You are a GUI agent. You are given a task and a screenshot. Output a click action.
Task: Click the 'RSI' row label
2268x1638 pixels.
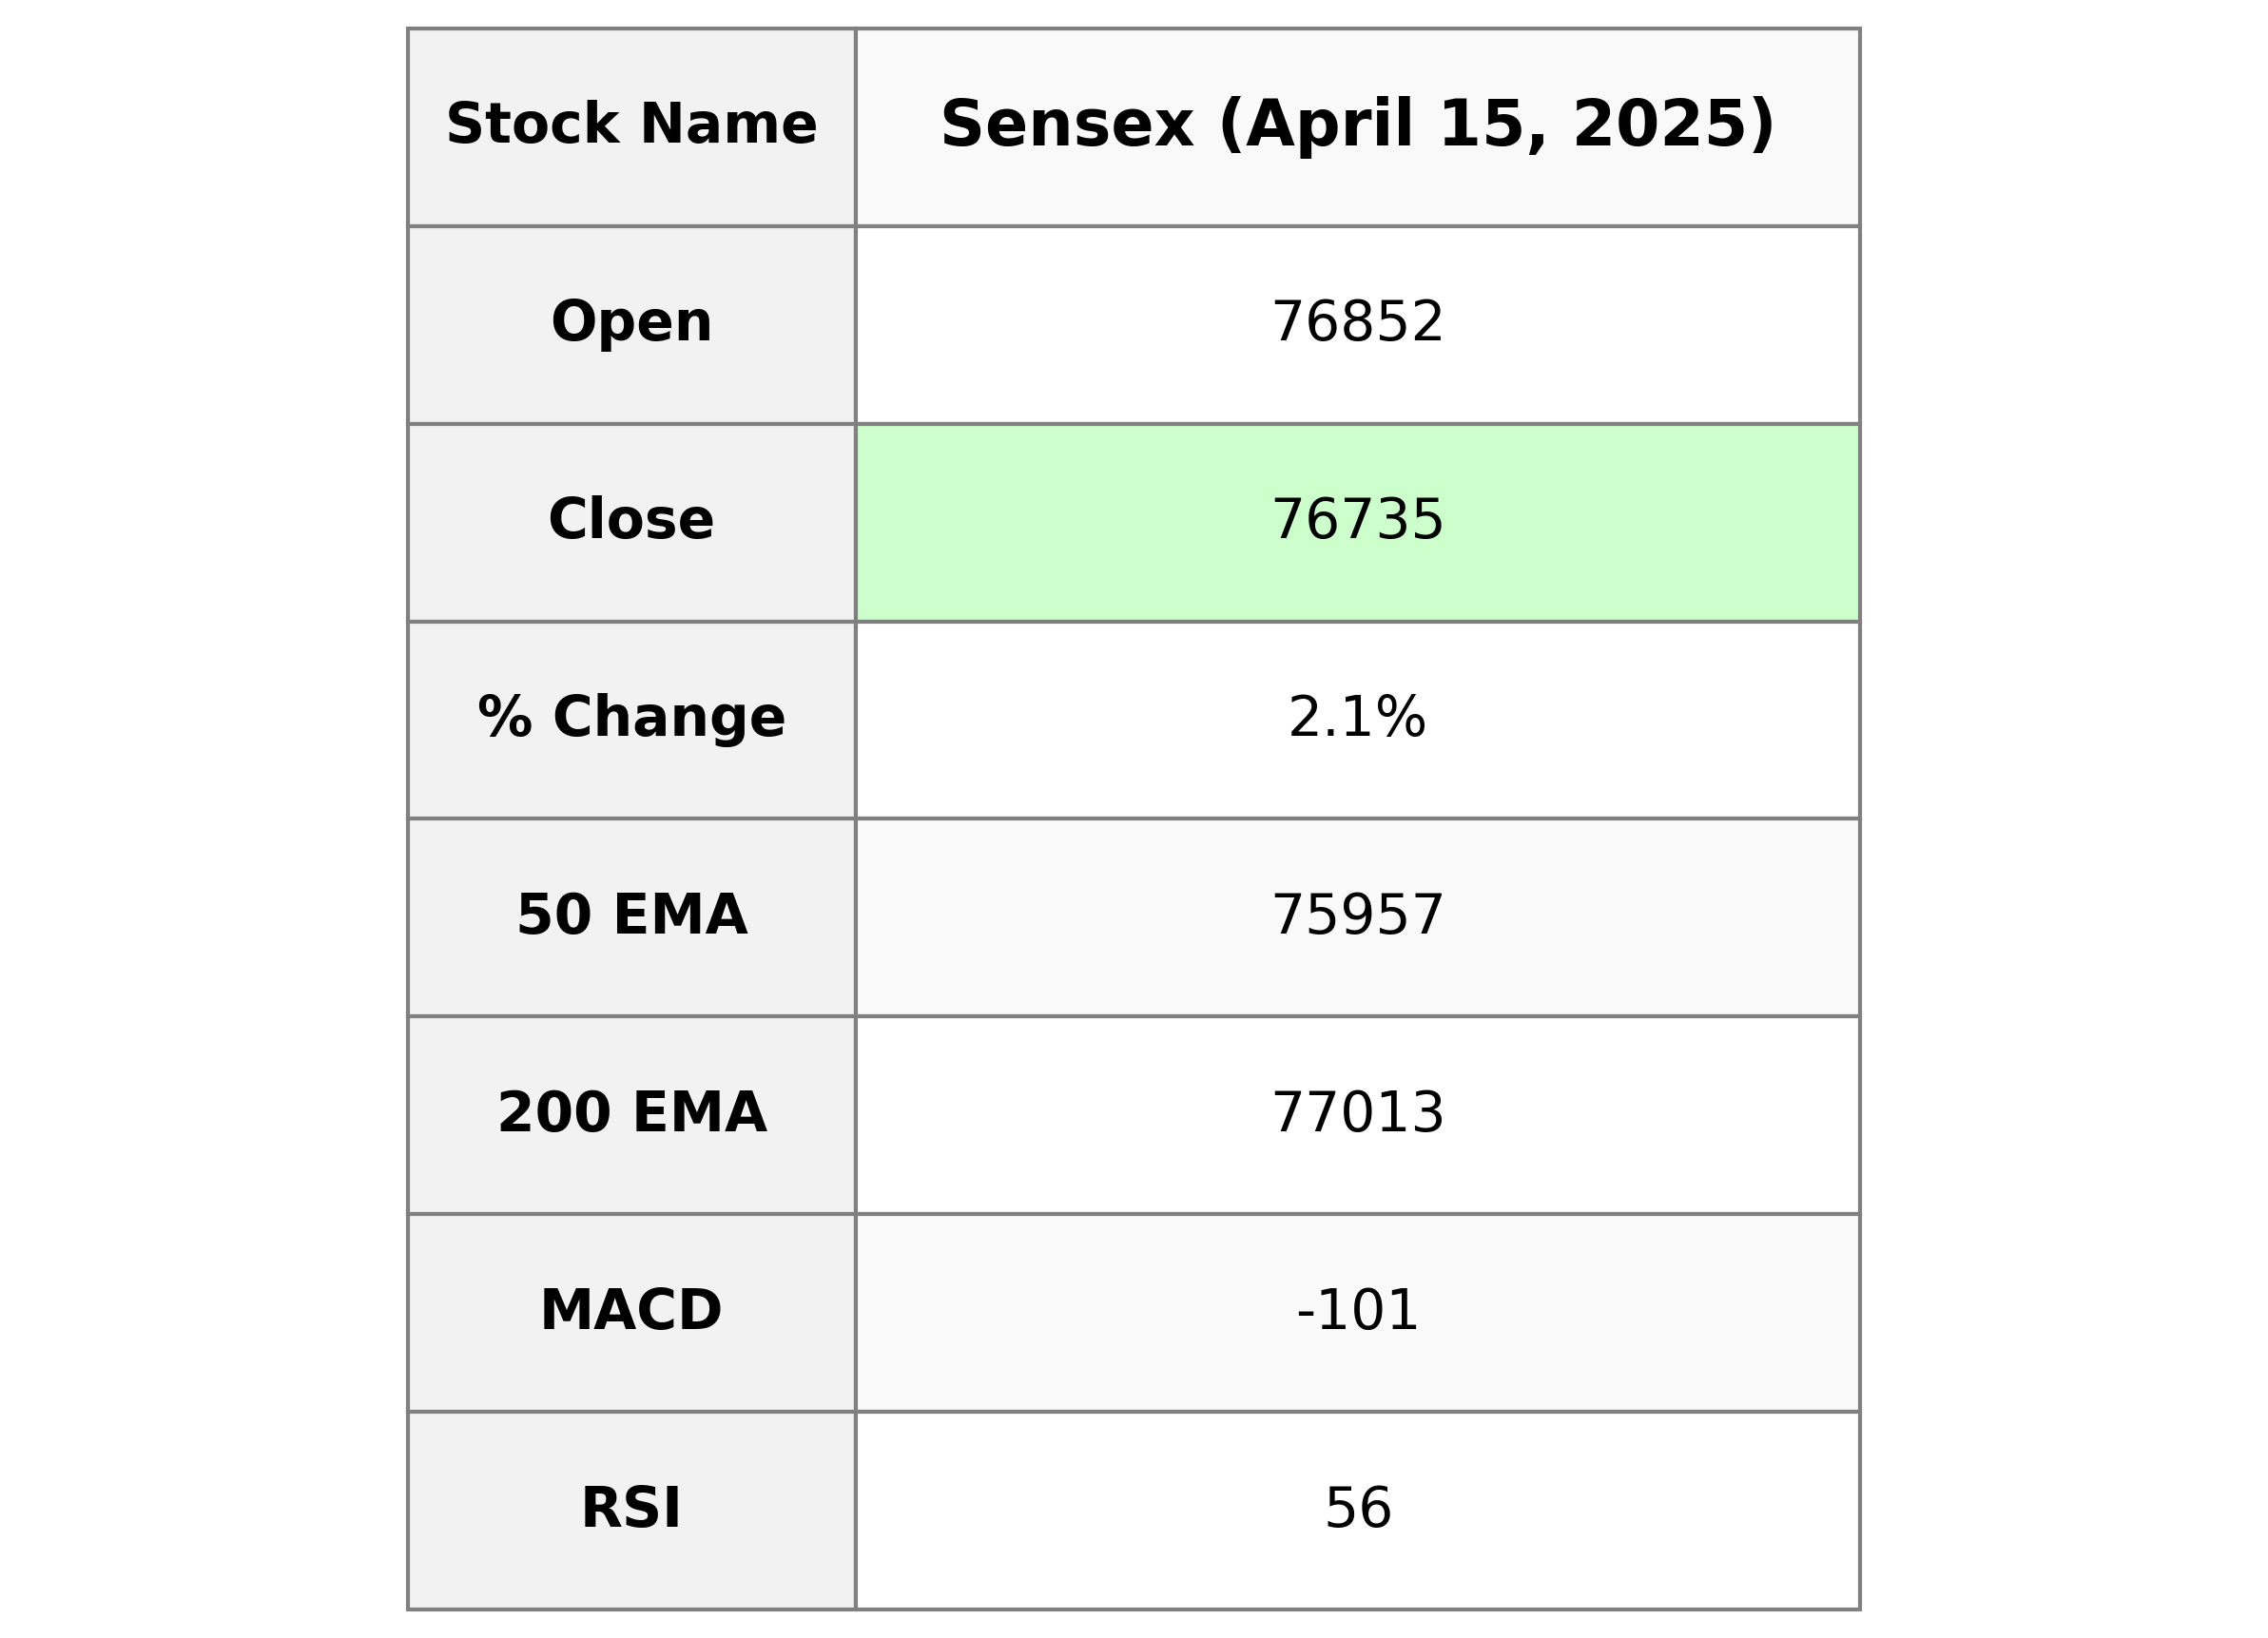[631, 1508]
